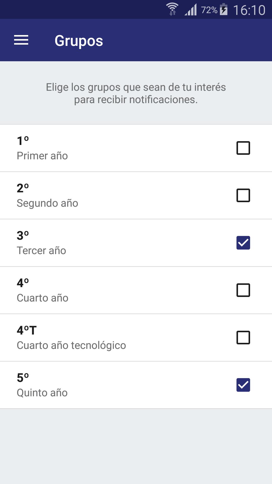The height and width of the screenshot is (484, 272).
Task: Check the Primer año checkbox
Action: (x=243, y=148)
